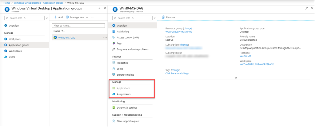Click the Diagnostic settings icon

(114, 108)
